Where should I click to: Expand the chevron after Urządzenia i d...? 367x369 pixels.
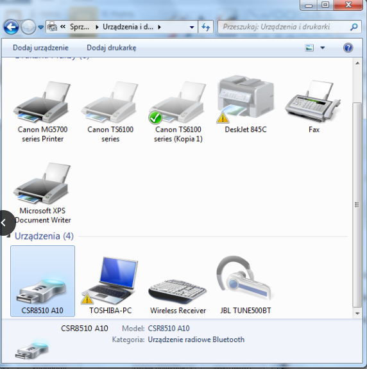tap(160, 28)
